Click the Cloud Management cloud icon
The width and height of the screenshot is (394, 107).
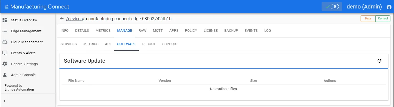[5, 42]
